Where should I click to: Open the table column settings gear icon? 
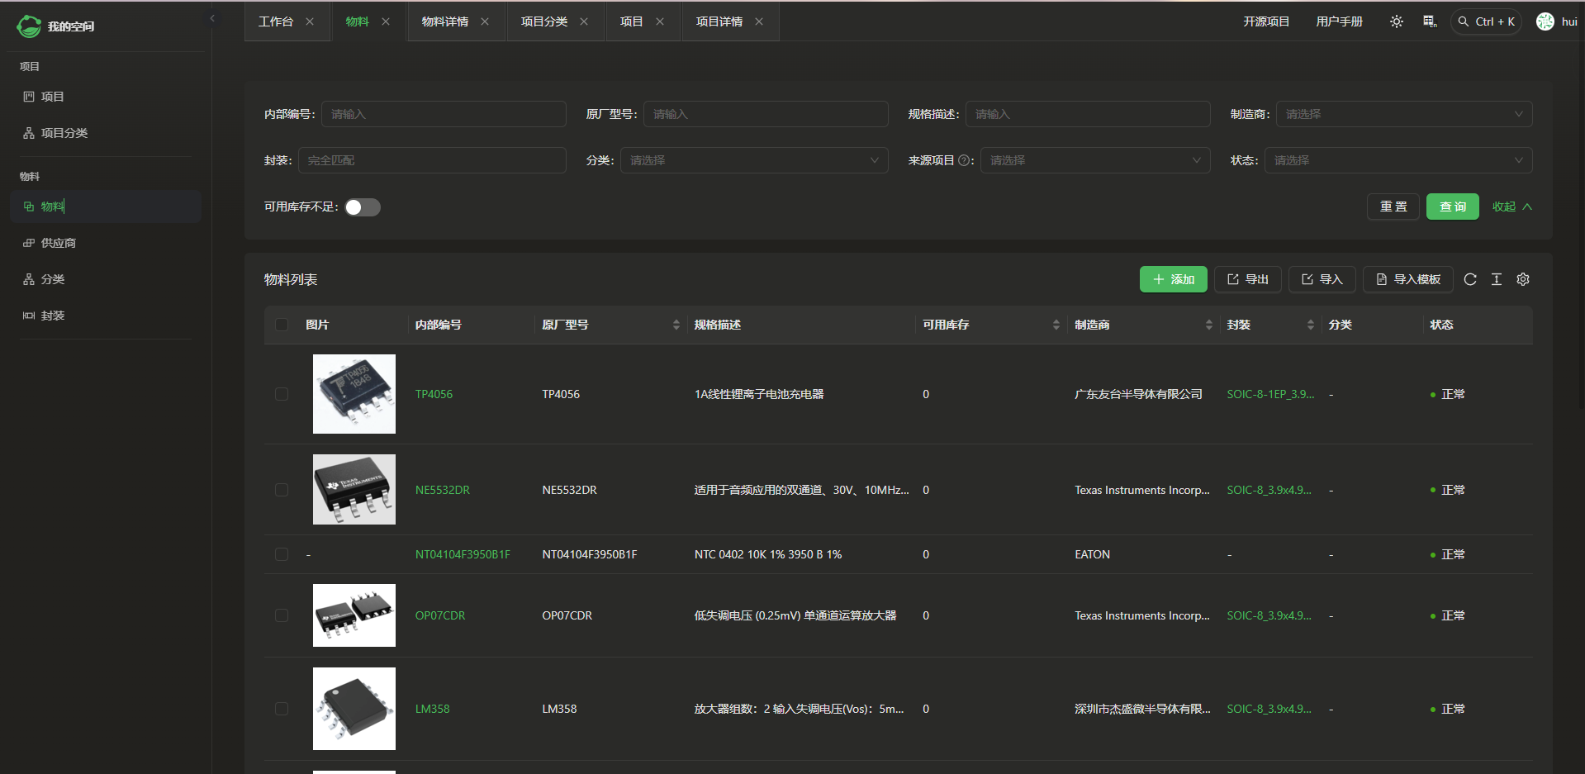click(1523, 279)
